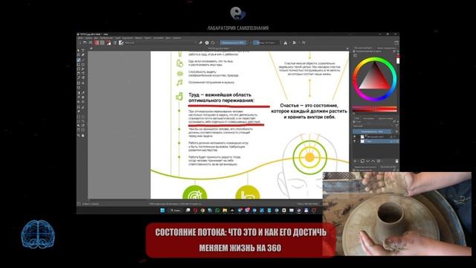Select the Gradient tool in the toolbox

(x=78, y=92)
